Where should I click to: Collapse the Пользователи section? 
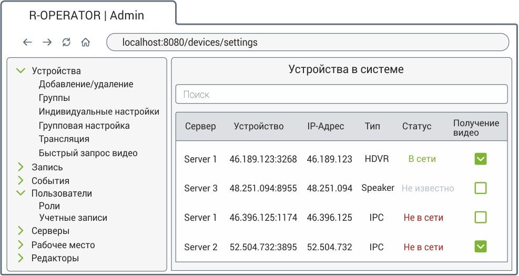point(21,193)
